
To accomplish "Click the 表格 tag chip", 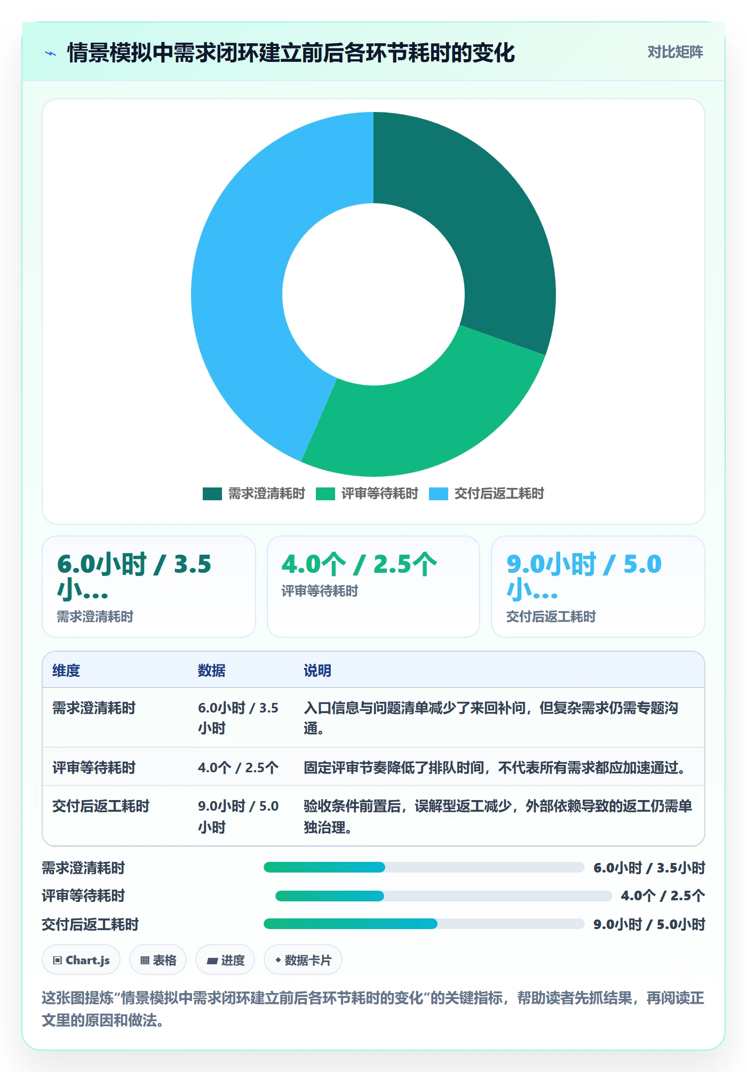I will coord(158,960).
